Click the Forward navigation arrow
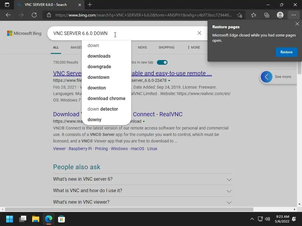The height and width of the screenshot is (226, 302). point(21,15)
